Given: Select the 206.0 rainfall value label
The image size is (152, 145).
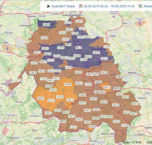Looking at the screenshot, I should tap(53, 90).
